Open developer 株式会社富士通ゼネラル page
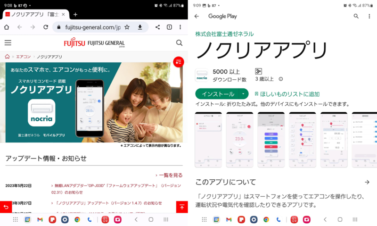Viewport: 377px width, 226px height. 224,34
